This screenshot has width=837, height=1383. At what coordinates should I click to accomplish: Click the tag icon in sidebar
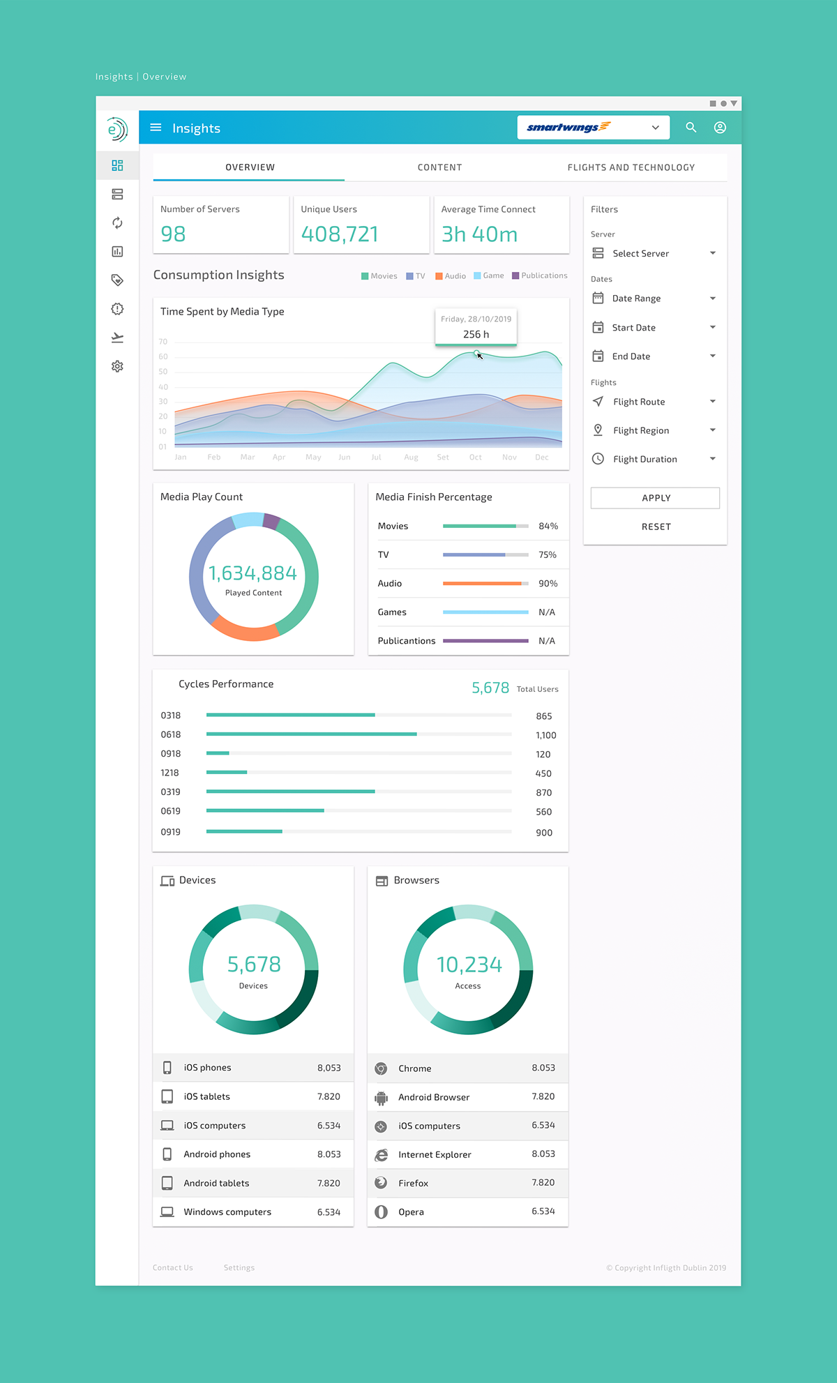[x=117, y=280]
